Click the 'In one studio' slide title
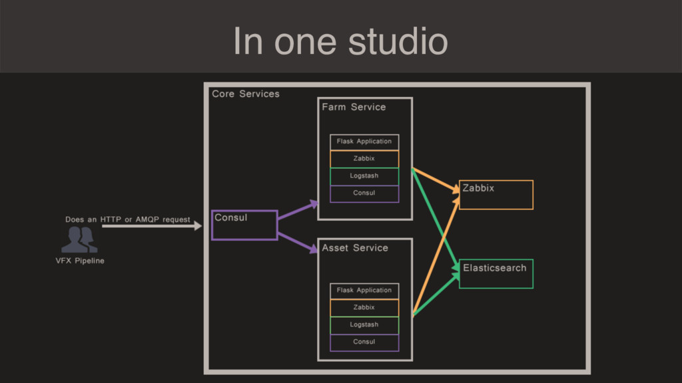Viewport: 682px width, 383px height. click(340, 41)
